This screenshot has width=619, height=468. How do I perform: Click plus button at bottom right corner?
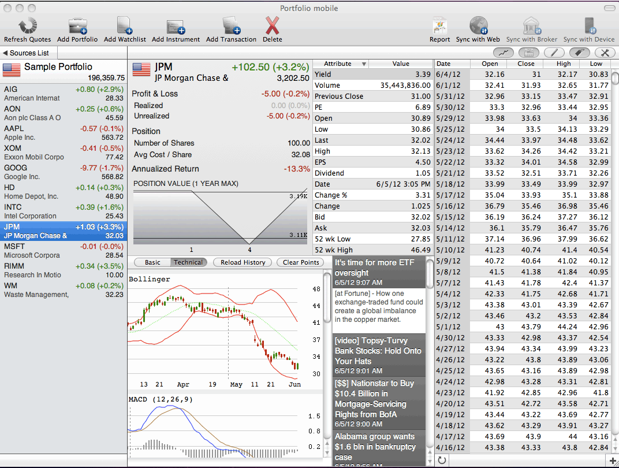click(612, 460)
